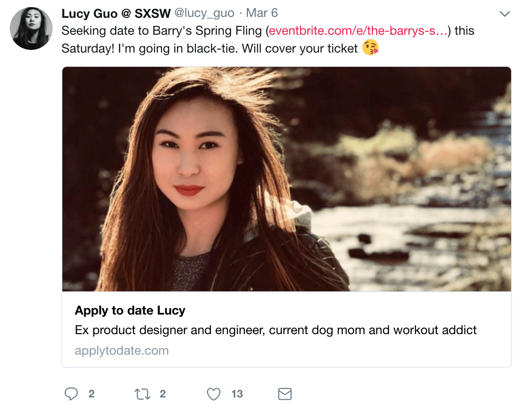Click the retweet count number 2
The width and height of the screenshot is (520, 409).
(163, 394)
